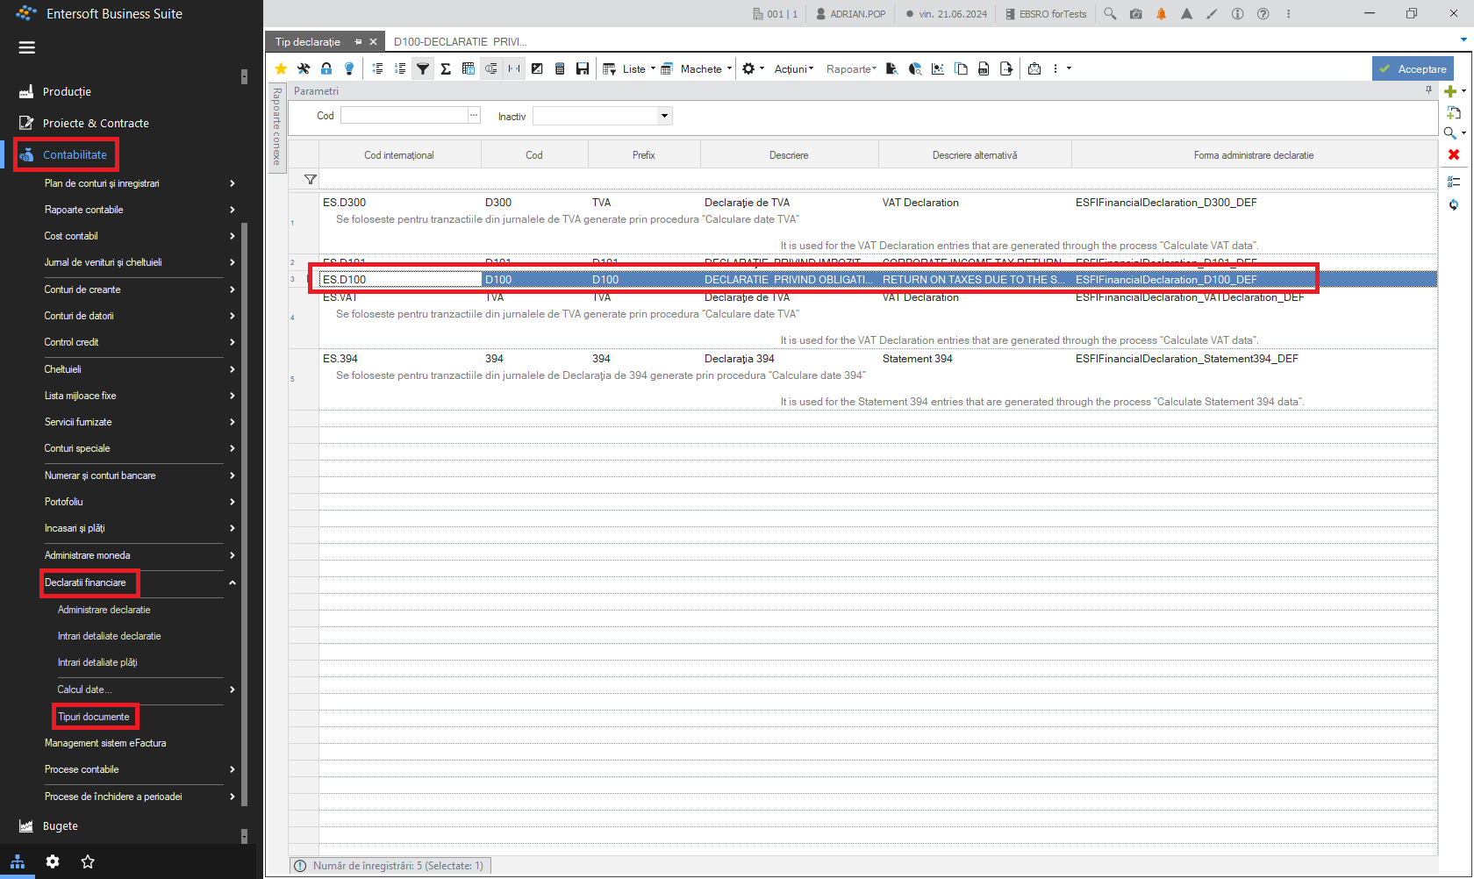Toggle the funnel filter row button
The image size is (1474, 879).
[x=423, y=68]
